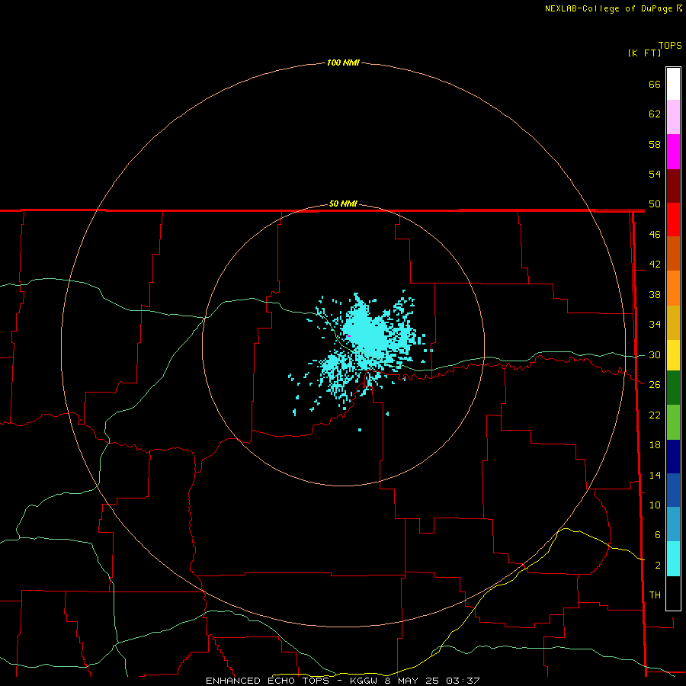
Task: Click the legend value '38'
Action: 655,295
